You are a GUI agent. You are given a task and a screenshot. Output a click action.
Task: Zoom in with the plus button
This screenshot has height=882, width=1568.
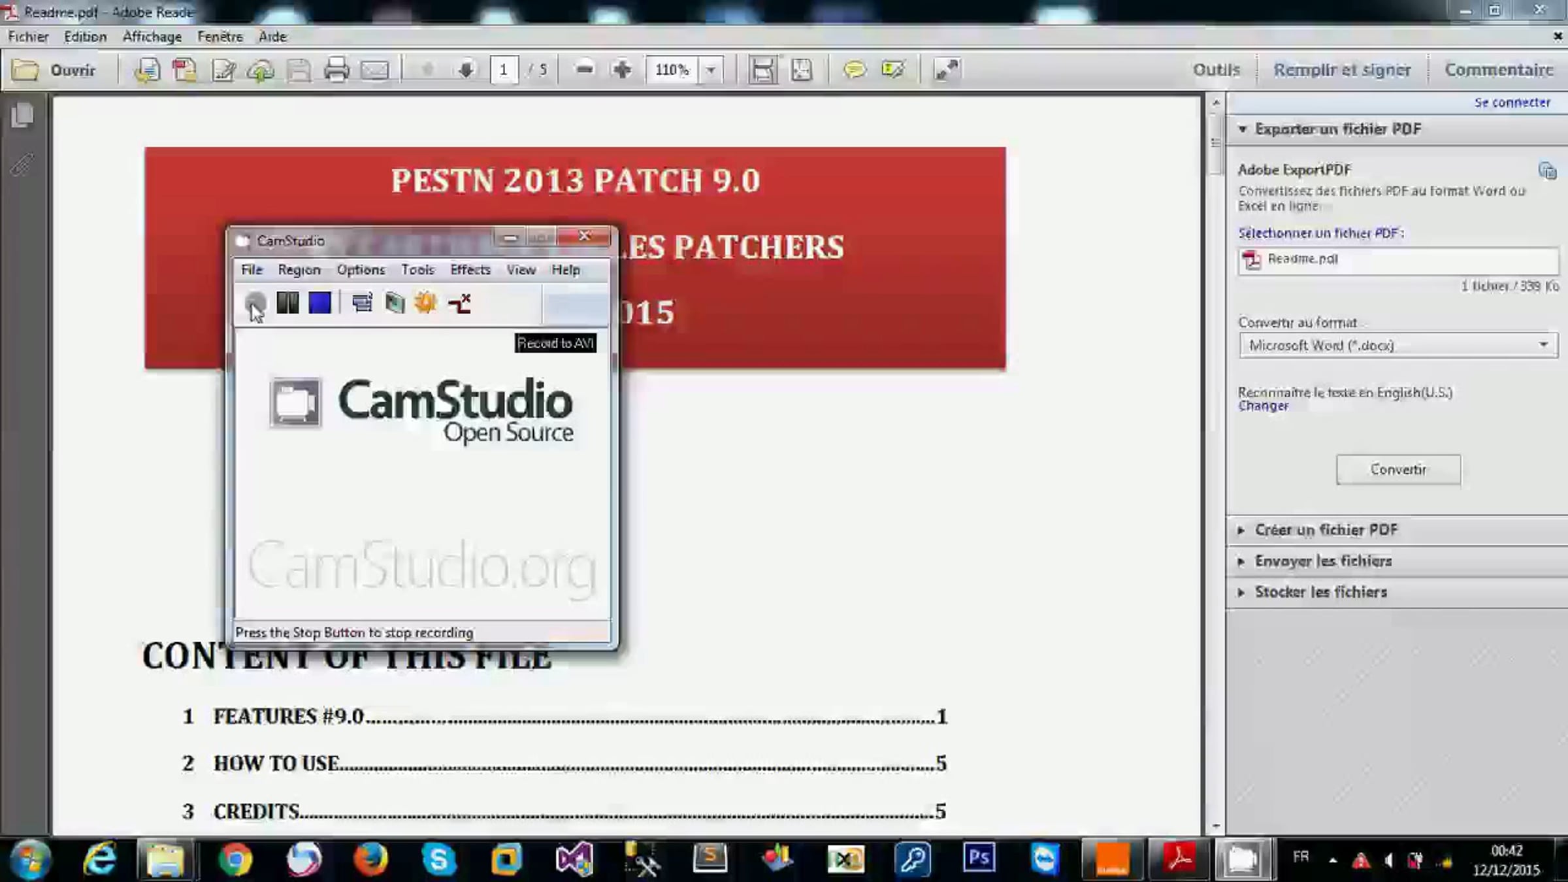click(622, 70)
